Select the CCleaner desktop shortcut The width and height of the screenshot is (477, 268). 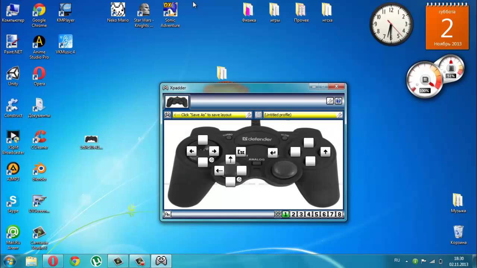point(39,140)
